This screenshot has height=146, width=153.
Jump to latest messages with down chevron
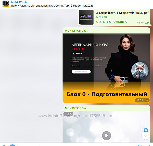click(x=146, y=136)
